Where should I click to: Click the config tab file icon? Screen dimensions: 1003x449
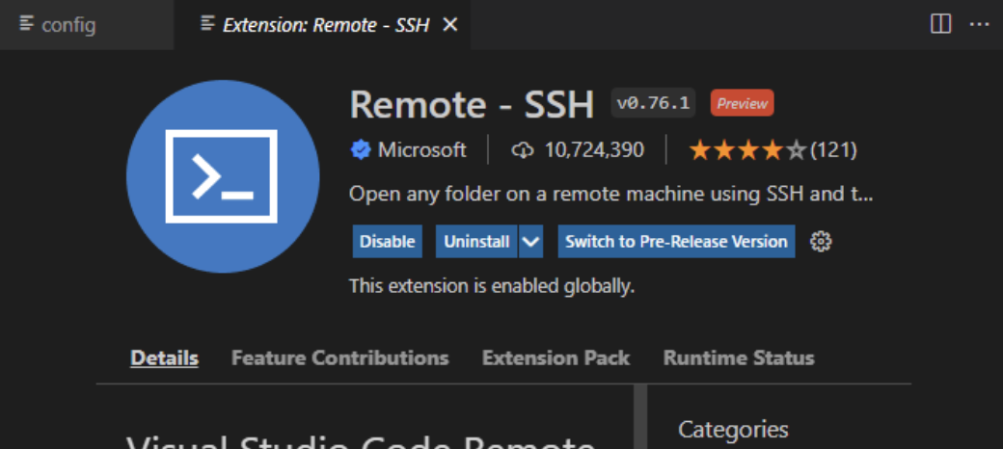pyautogui.click(x=26, y=24)
